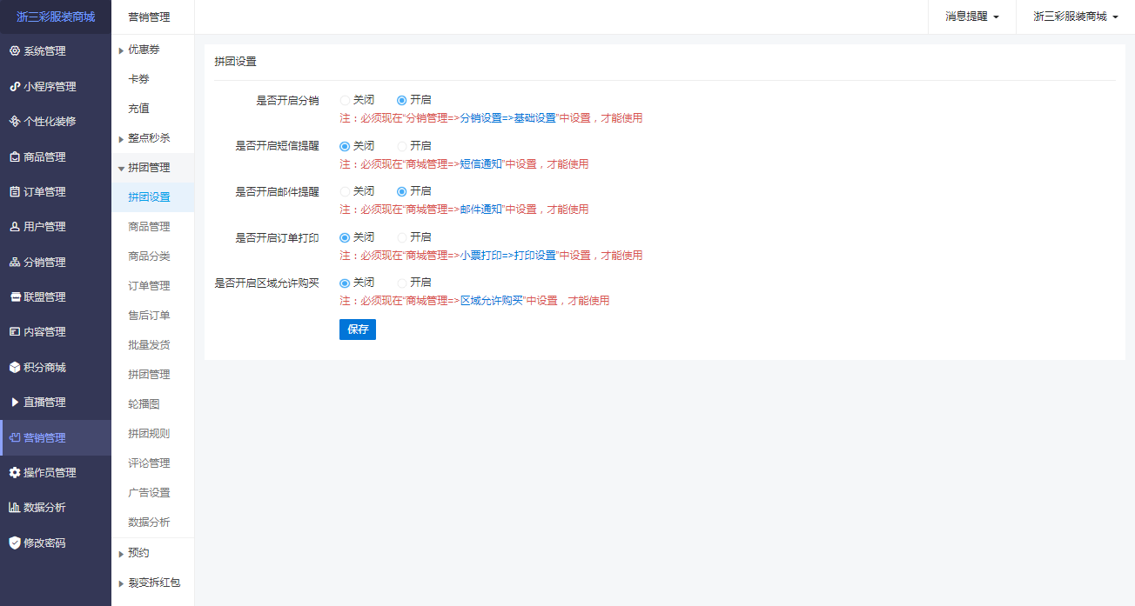Viewport: 1135px width, 606px height.
Task: Expand the 裂变拆红包 submenu
Action: (152, 583)
